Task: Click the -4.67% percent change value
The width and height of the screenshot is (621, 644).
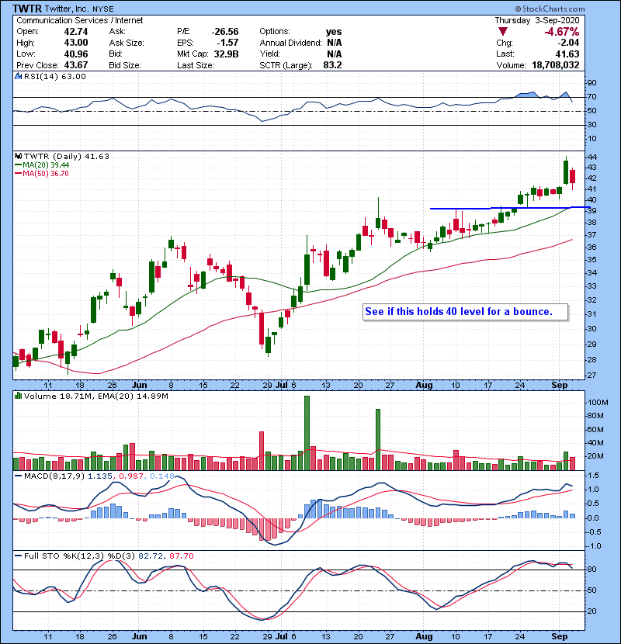Action: click(562, 32)
